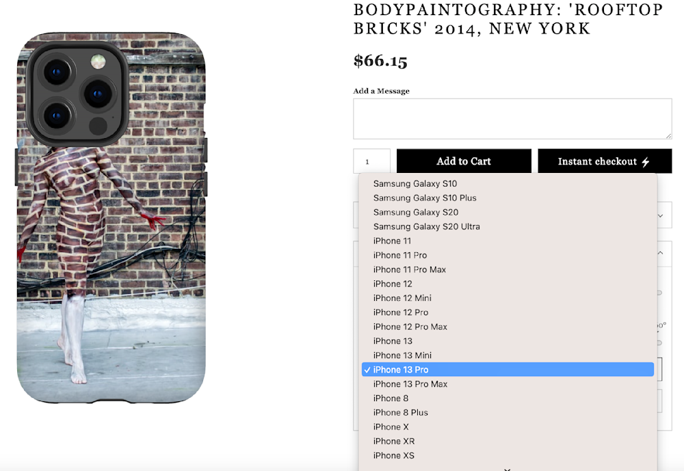Select iPhone 12 Mini in the dropdown
The width and height of the screenshot is (684, 471).
[x=402, y=298]
